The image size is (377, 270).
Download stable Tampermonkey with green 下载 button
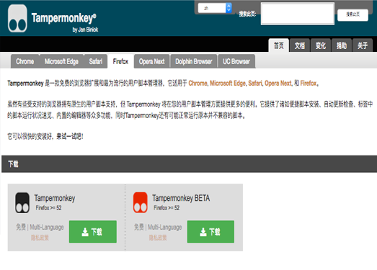(x=93, y=232)
